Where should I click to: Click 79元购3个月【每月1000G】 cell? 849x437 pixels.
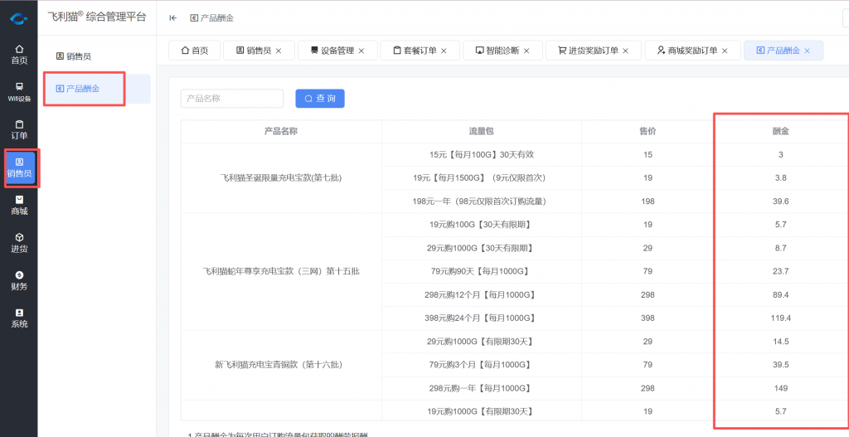[482, 365]
